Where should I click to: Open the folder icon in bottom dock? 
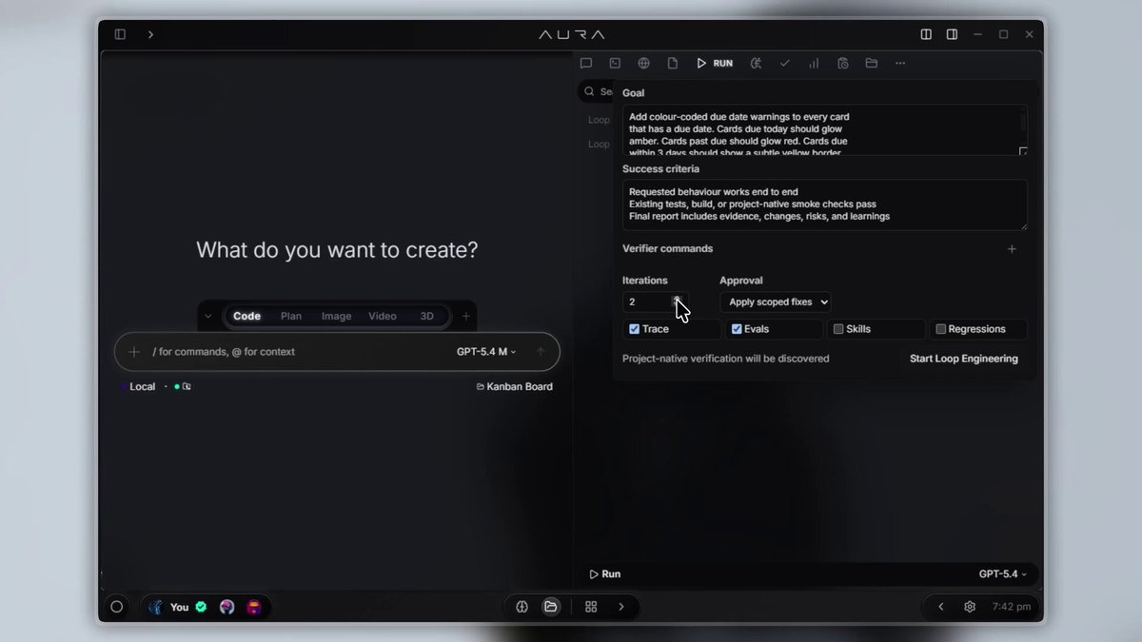coord(551,607)
